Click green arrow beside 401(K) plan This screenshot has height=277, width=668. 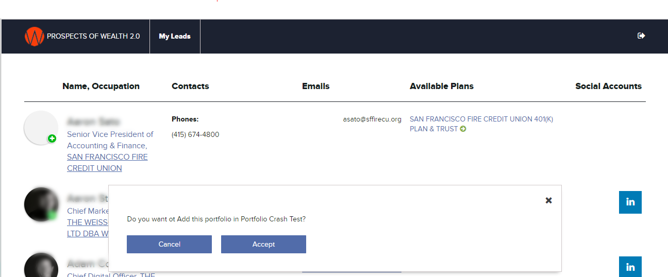[463, 129]
